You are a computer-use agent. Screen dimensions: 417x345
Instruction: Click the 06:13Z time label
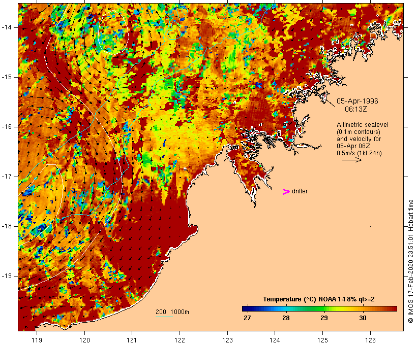[355, 109]
